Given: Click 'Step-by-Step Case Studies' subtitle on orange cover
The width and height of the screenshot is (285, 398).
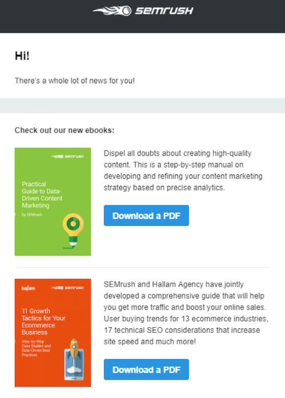Looking at the screenshot, I should (x=36, y=348).
